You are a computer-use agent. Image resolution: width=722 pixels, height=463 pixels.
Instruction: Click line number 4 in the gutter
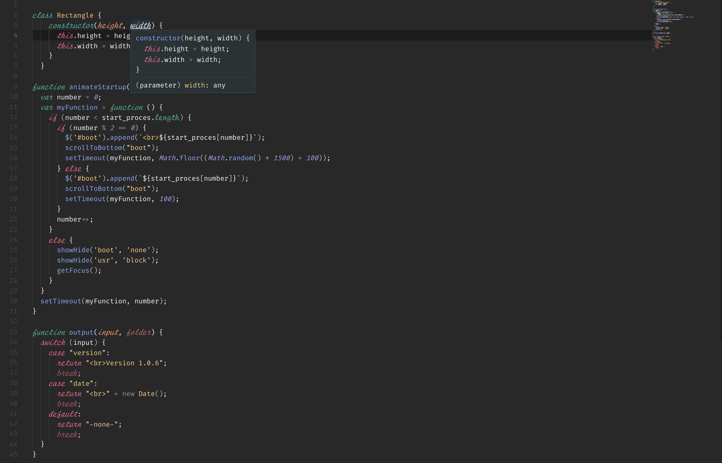pyautogui.click(x=15, y=35)
